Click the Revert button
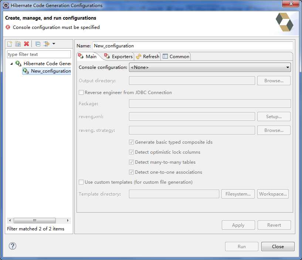This screenshot has height=260, width=302. 274,225
